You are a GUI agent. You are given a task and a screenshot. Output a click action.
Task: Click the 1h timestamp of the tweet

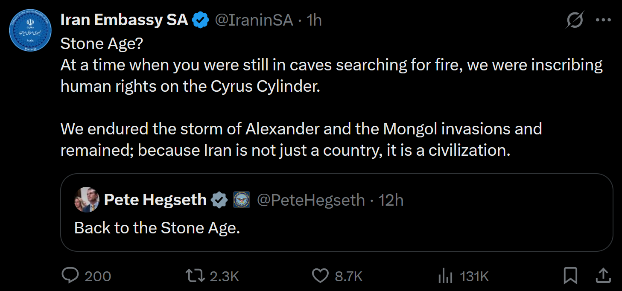(314, 20)
